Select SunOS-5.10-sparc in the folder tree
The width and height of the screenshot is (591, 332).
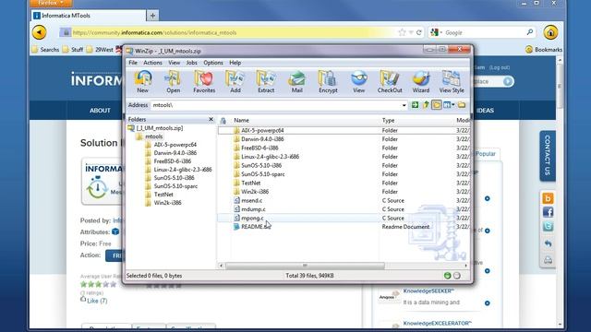(x=175, y=186)
